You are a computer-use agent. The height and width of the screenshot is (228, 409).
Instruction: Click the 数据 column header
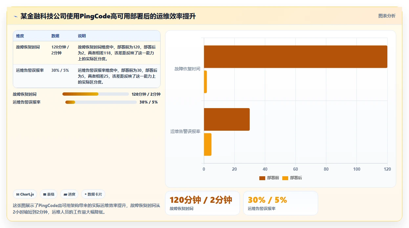(x=55, y=36)
